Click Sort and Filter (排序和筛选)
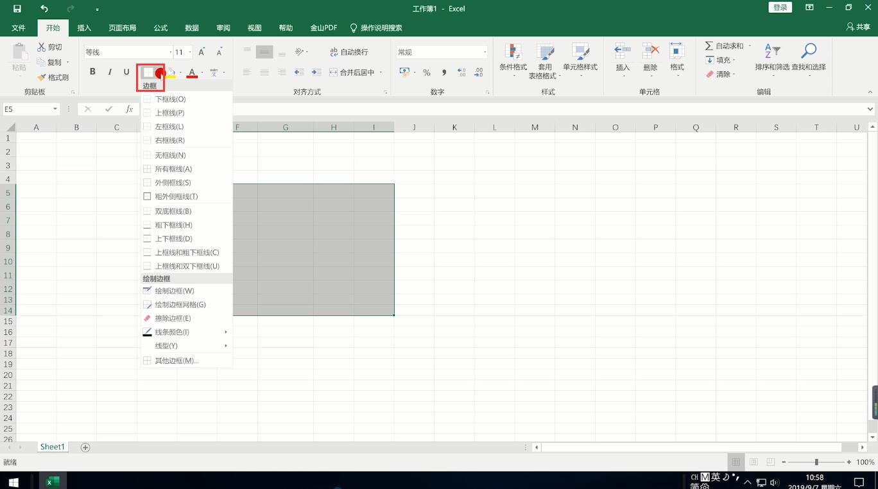Image resolution: width=878 pixels, height=489 pixels. point(772,59)
